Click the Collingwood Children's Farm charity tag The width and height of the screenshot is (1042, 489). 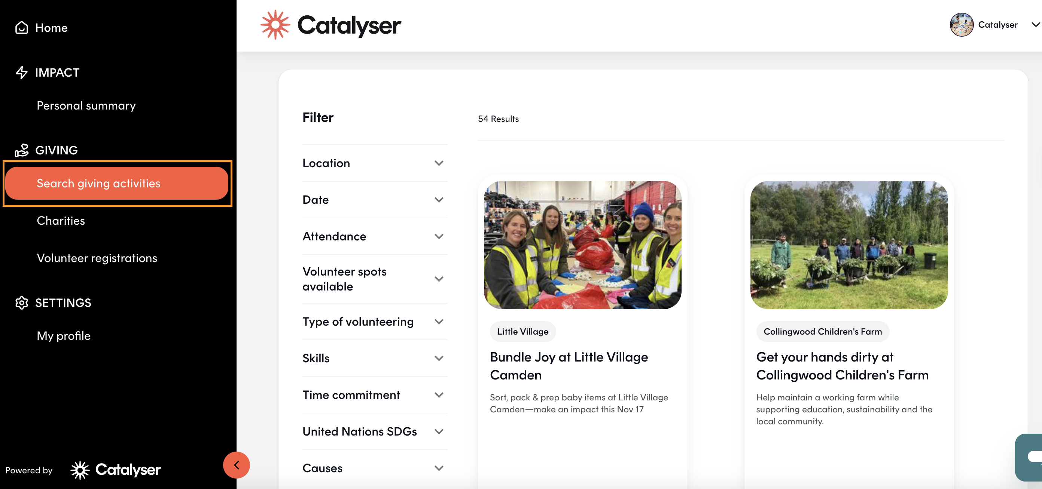(822, 331)
